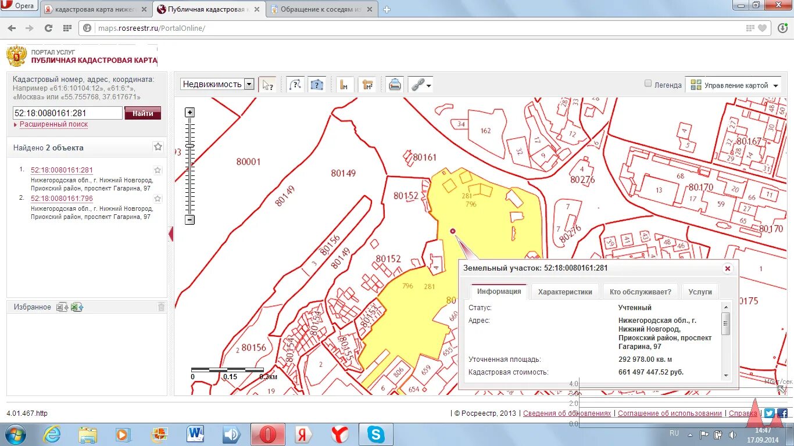Delete favorites with the trash bin icon
794x446 pixels.
tap(161, 307)
